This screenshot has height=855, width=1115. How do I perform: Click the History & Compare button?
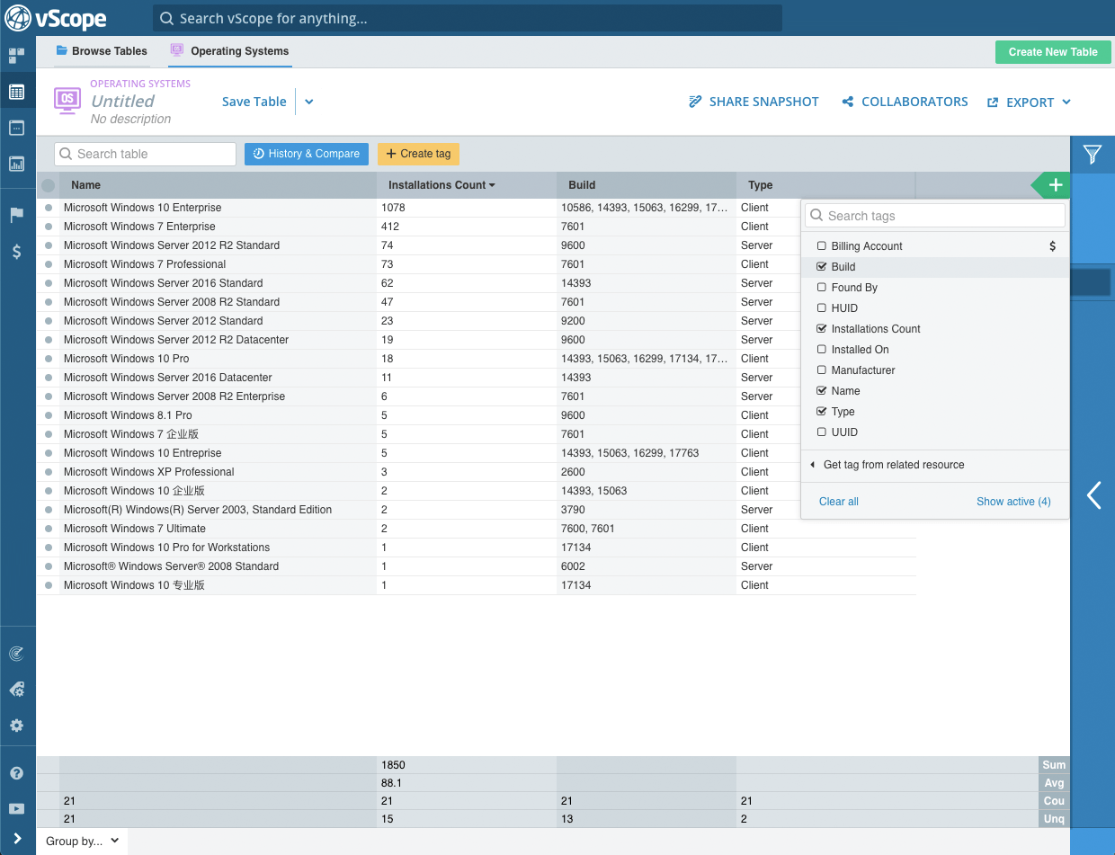pos(307,154)
